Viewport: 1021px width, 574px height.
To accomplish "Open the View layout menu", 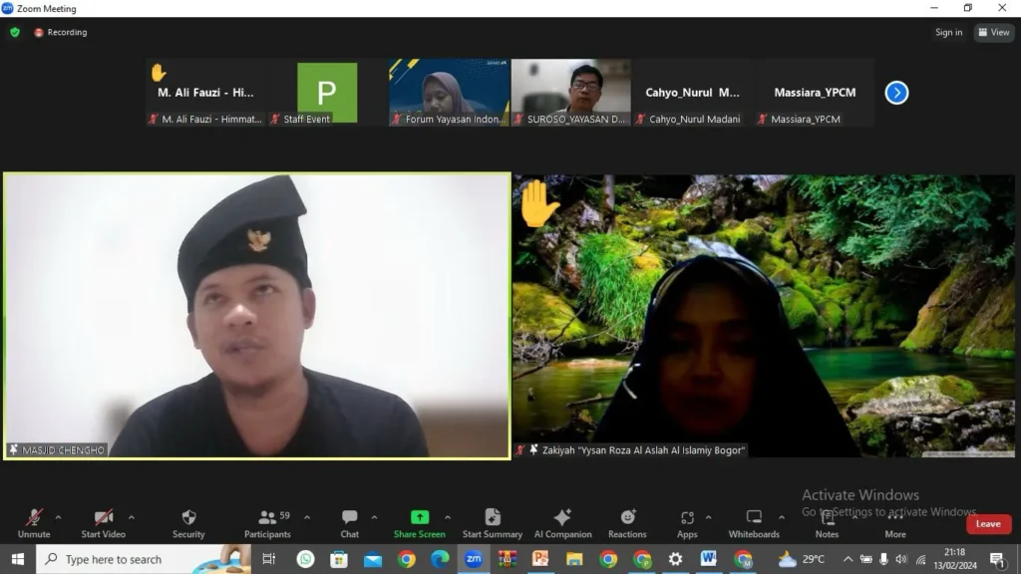I will tap(994, 32).
